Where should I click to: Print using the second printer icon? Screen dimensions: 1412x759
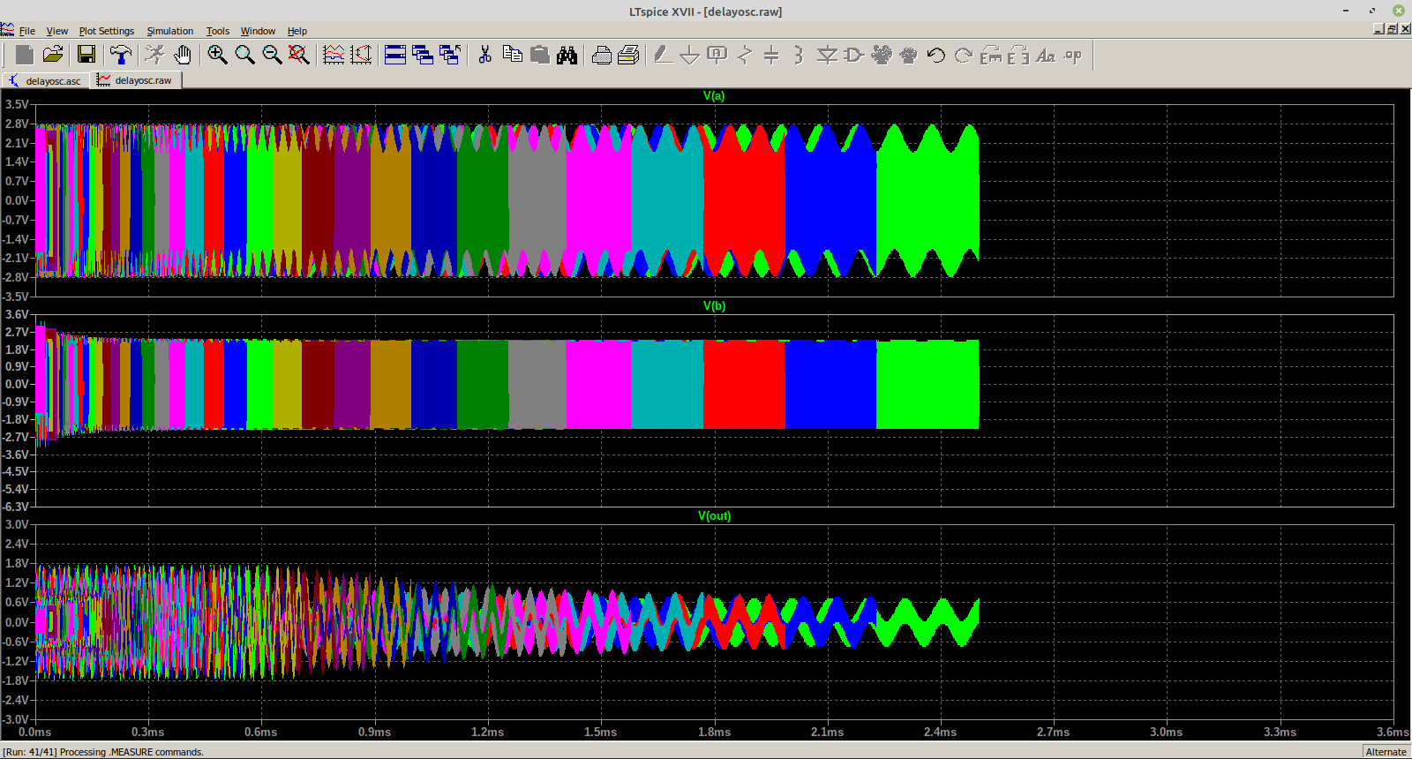tap(628, 55)
